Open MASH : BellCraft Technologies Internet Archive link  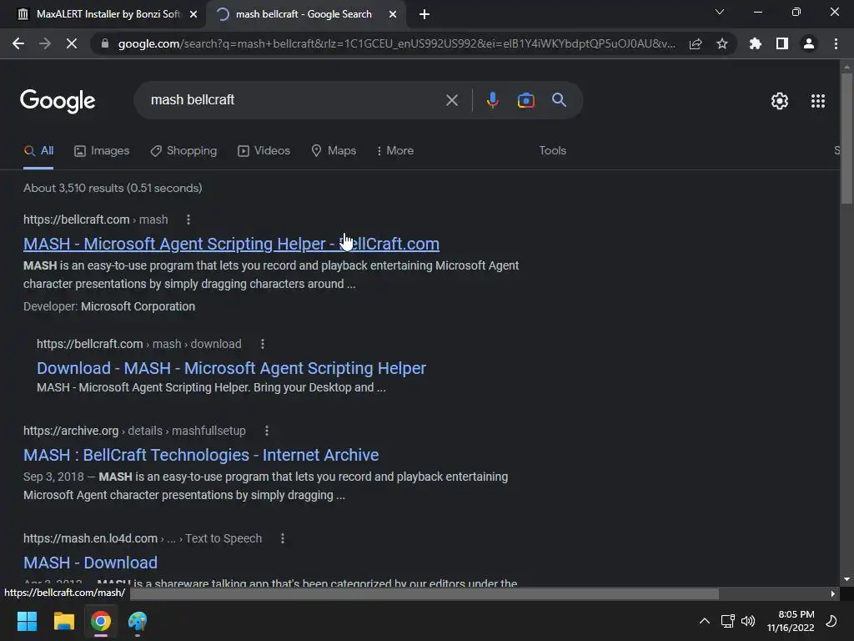[201, 455]
